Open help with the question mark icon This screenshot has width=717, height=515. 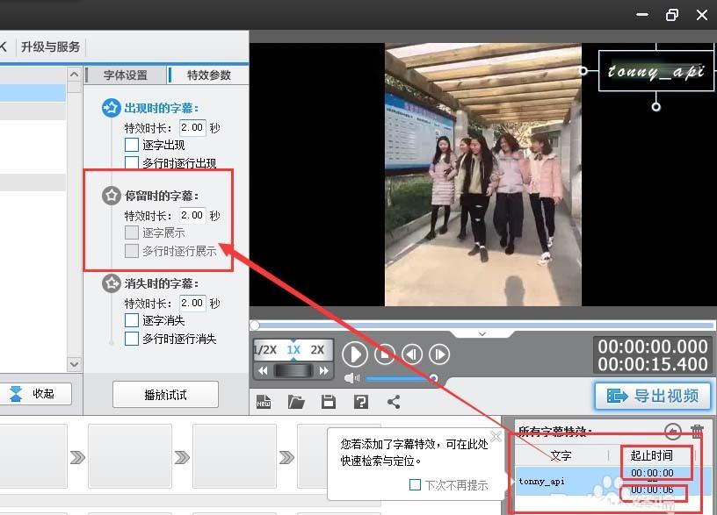[359, 402]
